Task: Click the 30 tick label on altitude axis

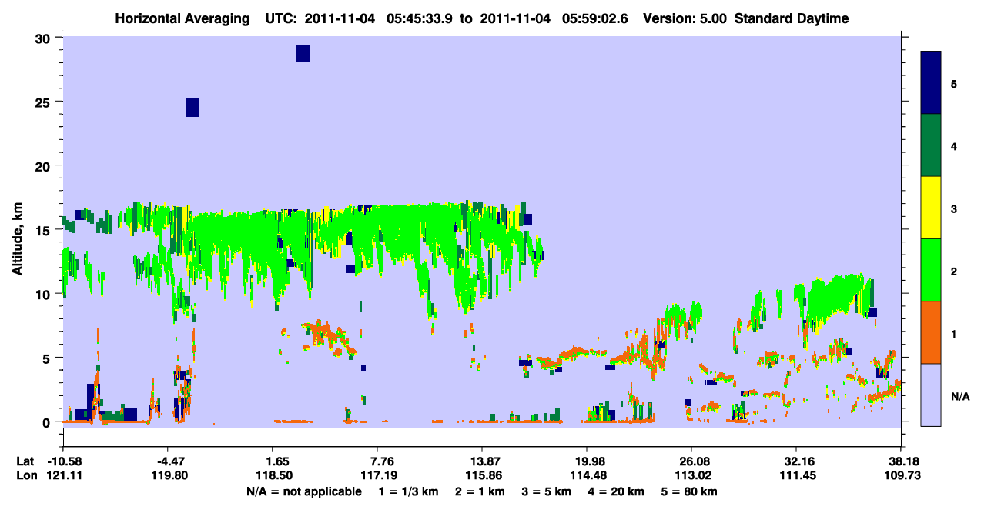Action: click(45, 38)
